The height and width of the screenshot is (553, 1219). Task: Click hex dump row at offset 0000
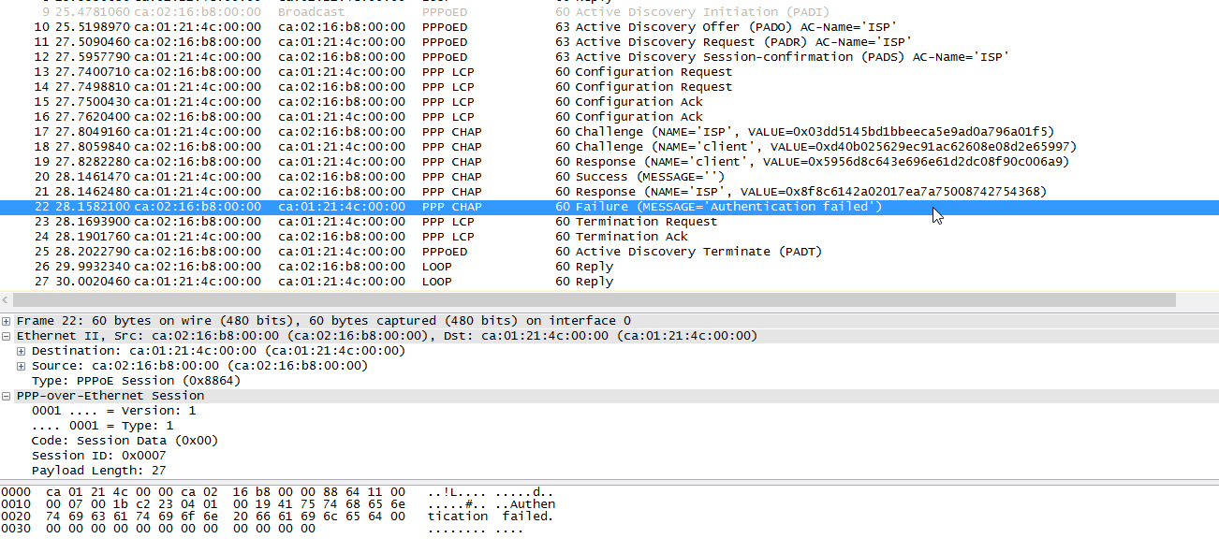[x=278, y=492]
